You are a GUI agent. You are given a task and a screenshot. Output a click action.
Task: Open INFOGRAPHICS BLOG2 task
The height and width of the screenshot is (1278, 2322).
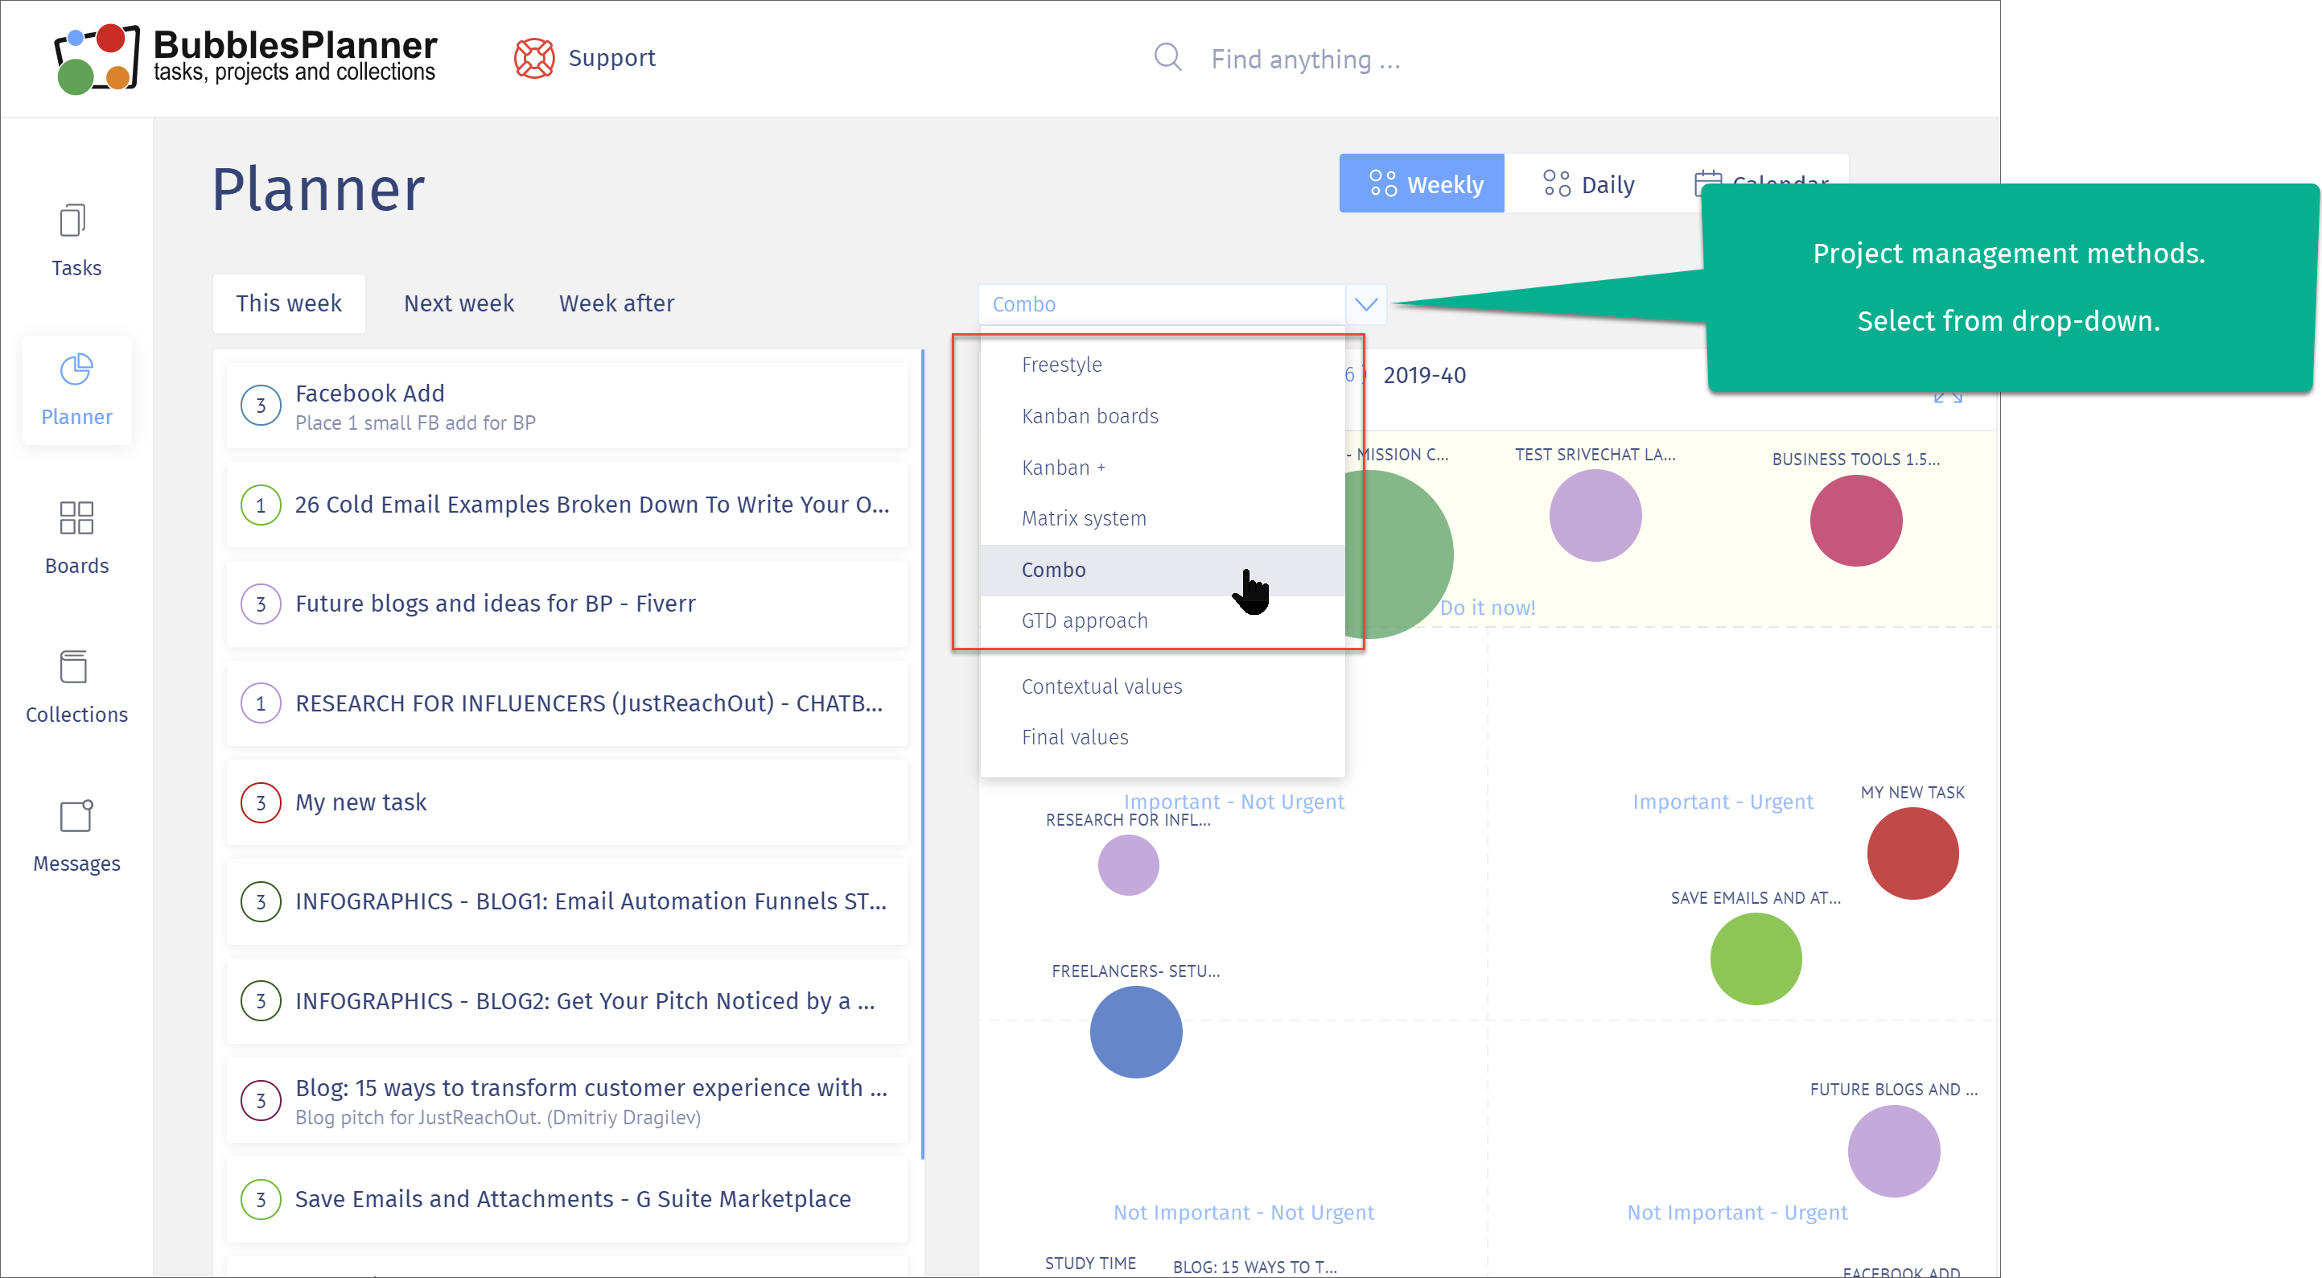click(567, 1001)
